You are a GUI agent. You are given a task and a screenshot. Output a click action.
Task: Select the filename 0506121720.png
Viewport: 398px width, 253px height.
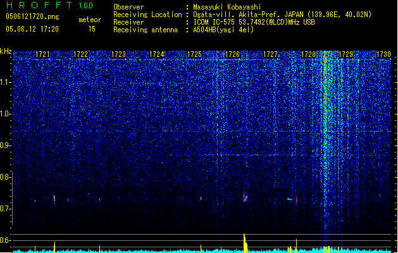(32, 17)
